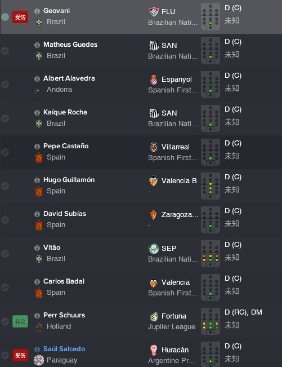This screenshot has height=367, width=282.
Task: Click the info icon beside Geovani
Action: [37, 11]
